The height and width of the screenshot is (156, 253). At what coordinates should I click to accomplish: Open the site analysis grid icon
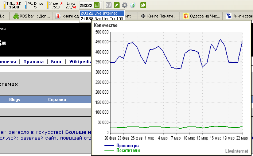tap(108, 5)
